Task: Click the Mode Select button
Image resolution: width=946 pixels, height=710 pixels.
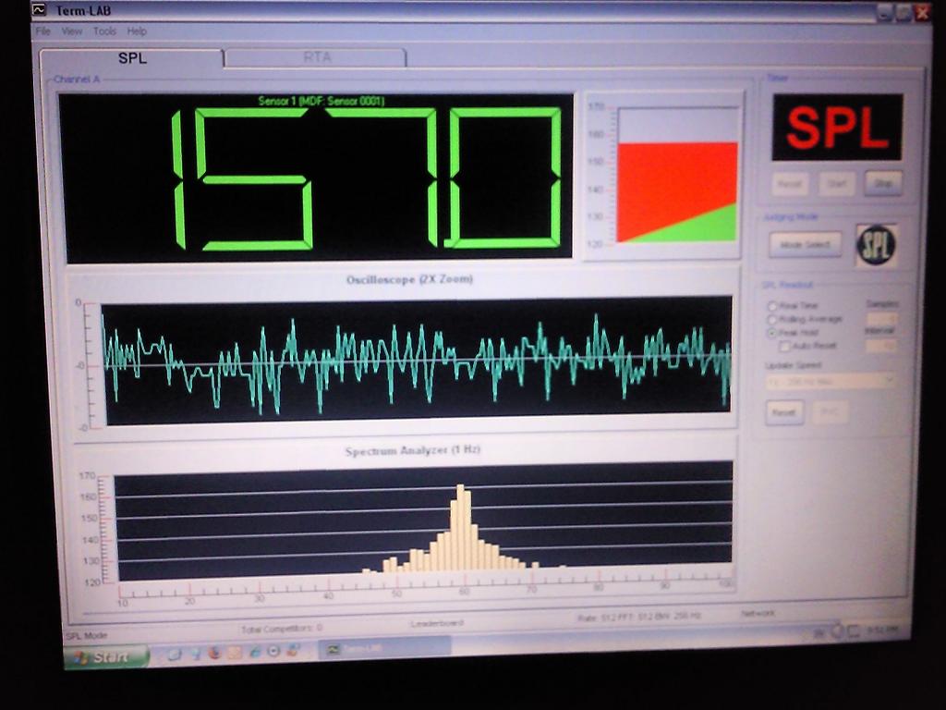Action: (x=805, y=245)
